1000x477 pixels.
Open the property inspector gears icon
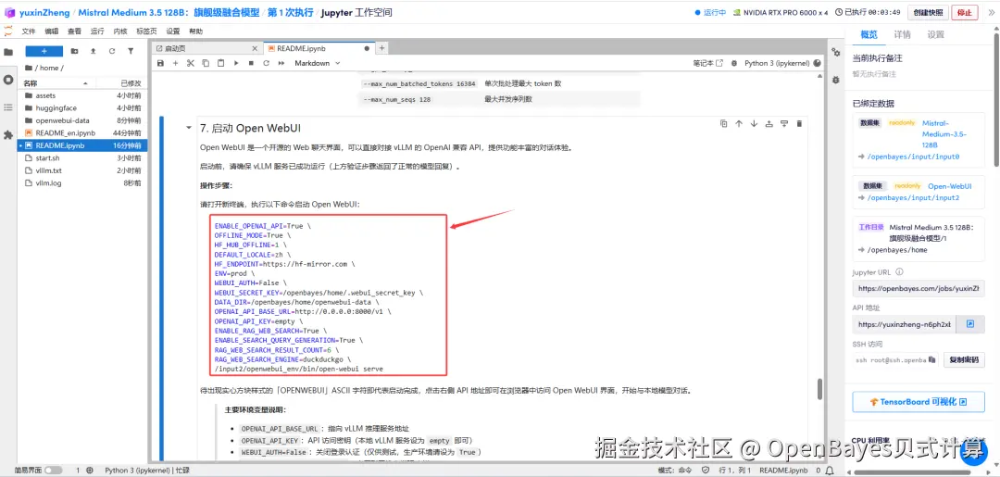835,52
